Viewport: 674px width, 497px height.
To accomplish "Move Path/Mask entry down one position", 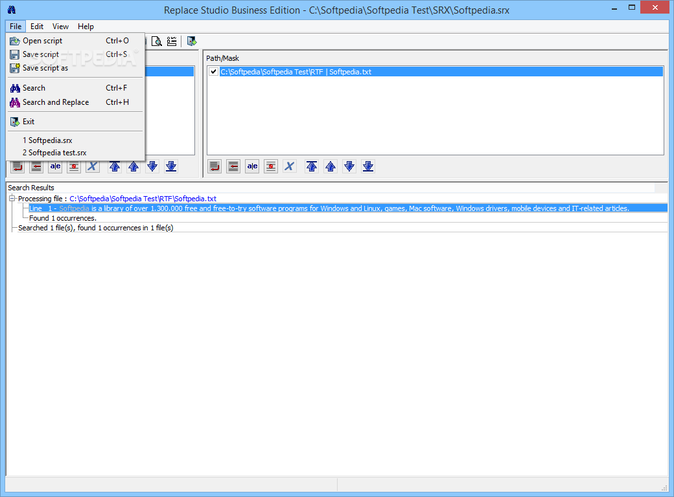I will point(349,166).
